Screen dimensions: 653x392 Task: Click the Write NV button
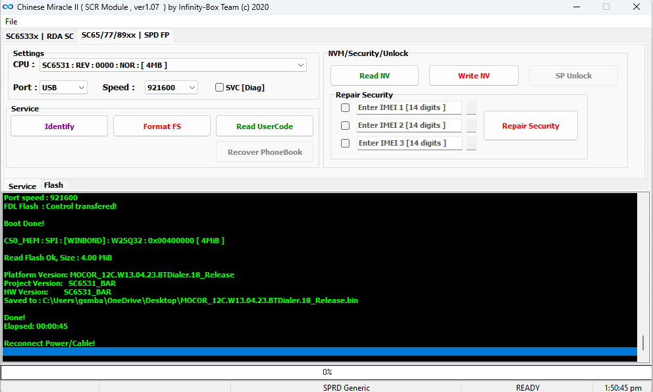(x=474, y=76)
